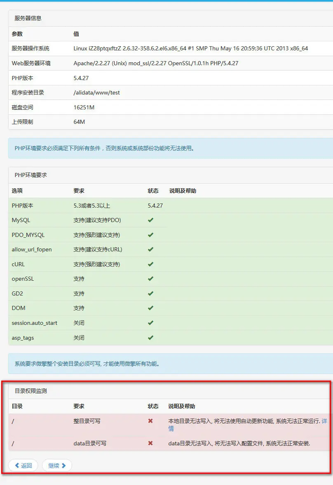
Task: Click the 返回 back button
Action: [x=23, y=466]
